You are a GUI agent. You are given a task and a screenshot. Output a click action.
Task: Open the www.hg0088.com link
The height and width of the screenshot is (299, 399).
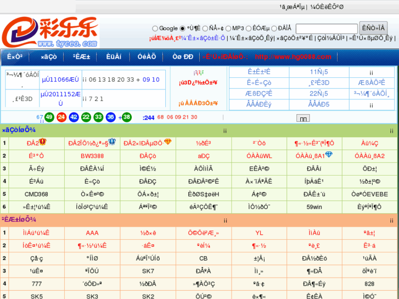click(293, 57)
